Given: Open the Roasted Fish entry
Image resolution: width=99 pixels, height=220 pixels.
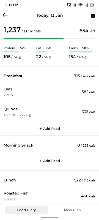Looking at the screenshot, I should (x=50, y=196).
